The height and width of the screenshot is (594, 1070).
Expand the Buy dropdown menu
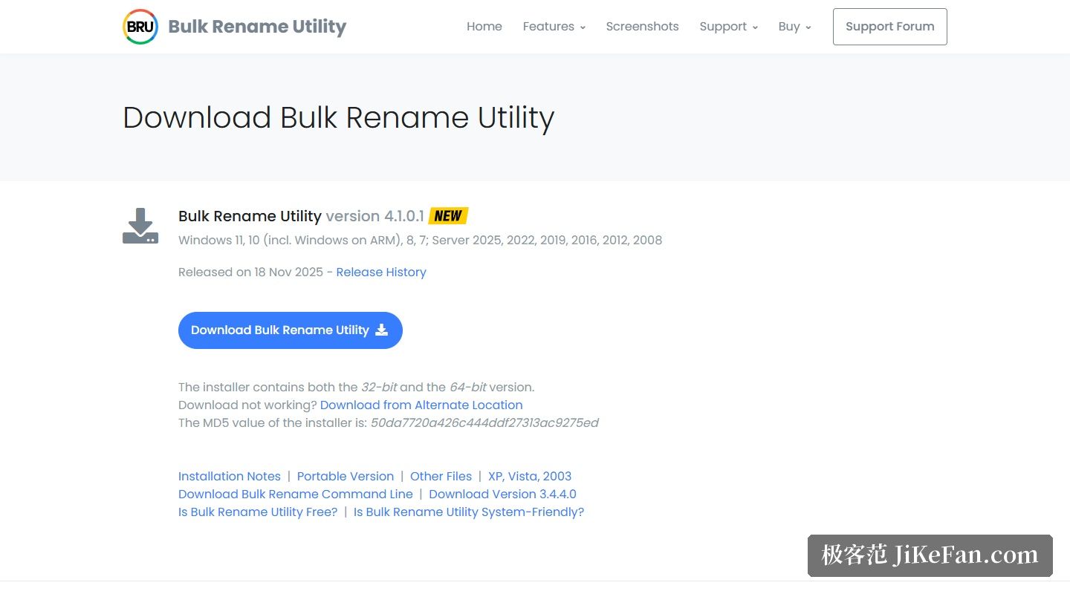pos(795,27)
